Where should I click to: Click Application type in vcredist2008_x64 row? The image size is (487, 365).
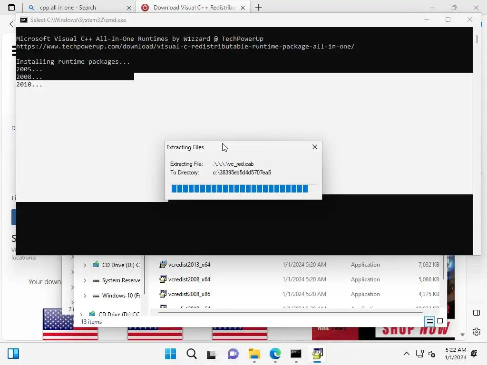tap(365, 279)
